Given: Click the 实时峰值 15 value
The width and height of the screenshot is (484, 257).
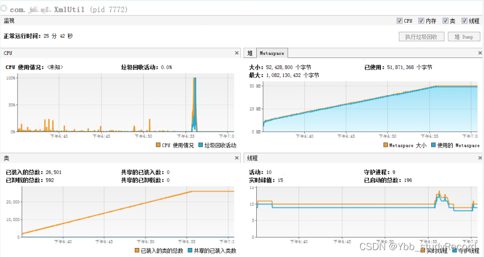Looking at the screenshot, I should 266,180.
